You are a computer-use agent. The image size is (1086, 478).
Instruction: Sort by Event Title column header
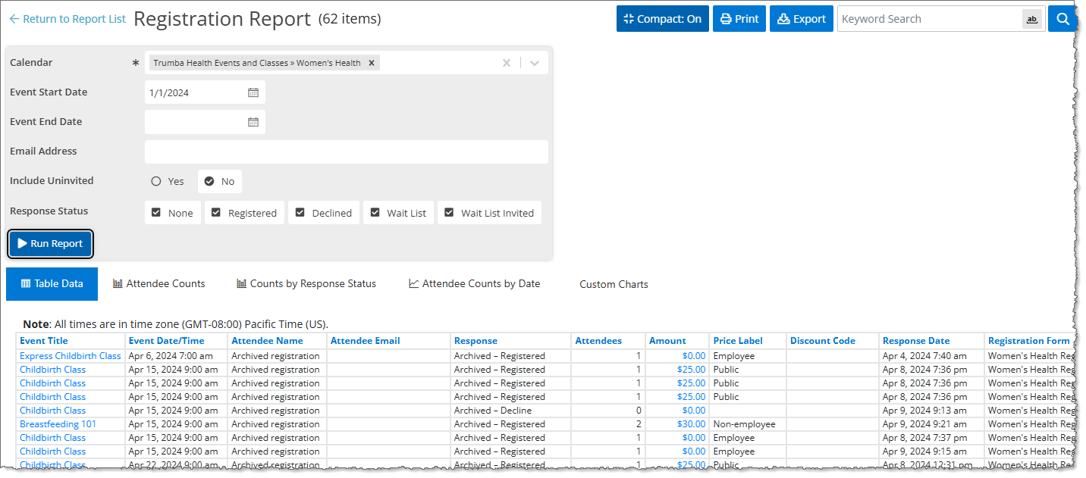coord(44,341)
